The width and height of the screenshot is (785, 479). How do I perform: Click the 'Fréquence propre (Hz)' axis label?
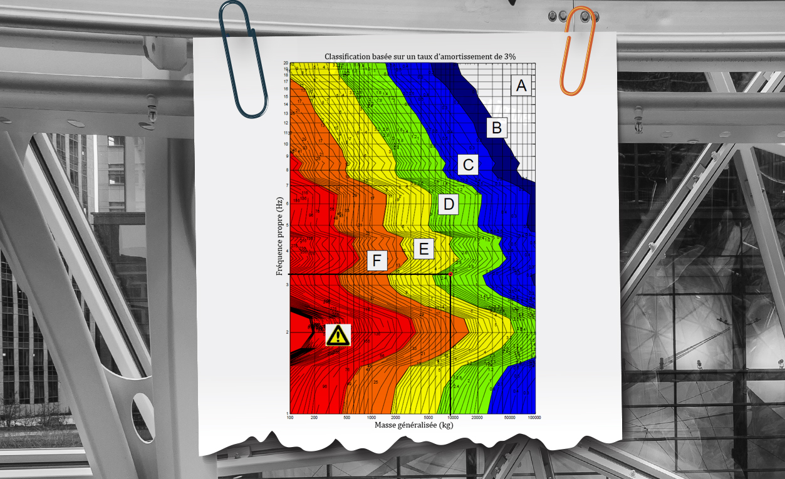[x=279, y=236]
